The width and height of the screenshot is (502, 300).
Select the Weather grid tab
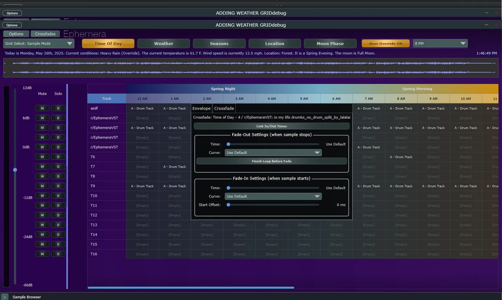pyautogui.click(x=164, y=44)
